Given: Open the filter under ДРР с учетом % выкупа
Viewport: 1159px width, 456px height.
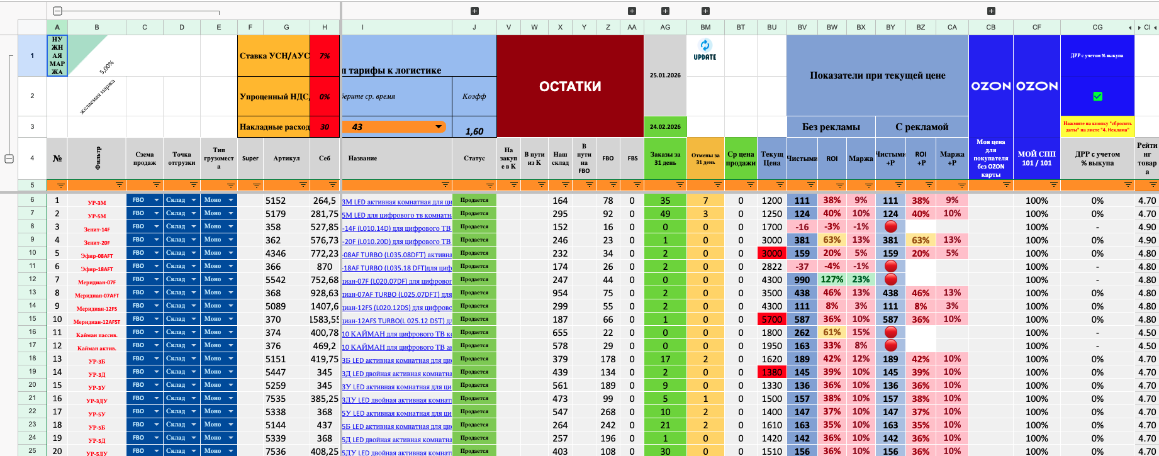Looking at the screenshot, I should (x=1128, y=186).
